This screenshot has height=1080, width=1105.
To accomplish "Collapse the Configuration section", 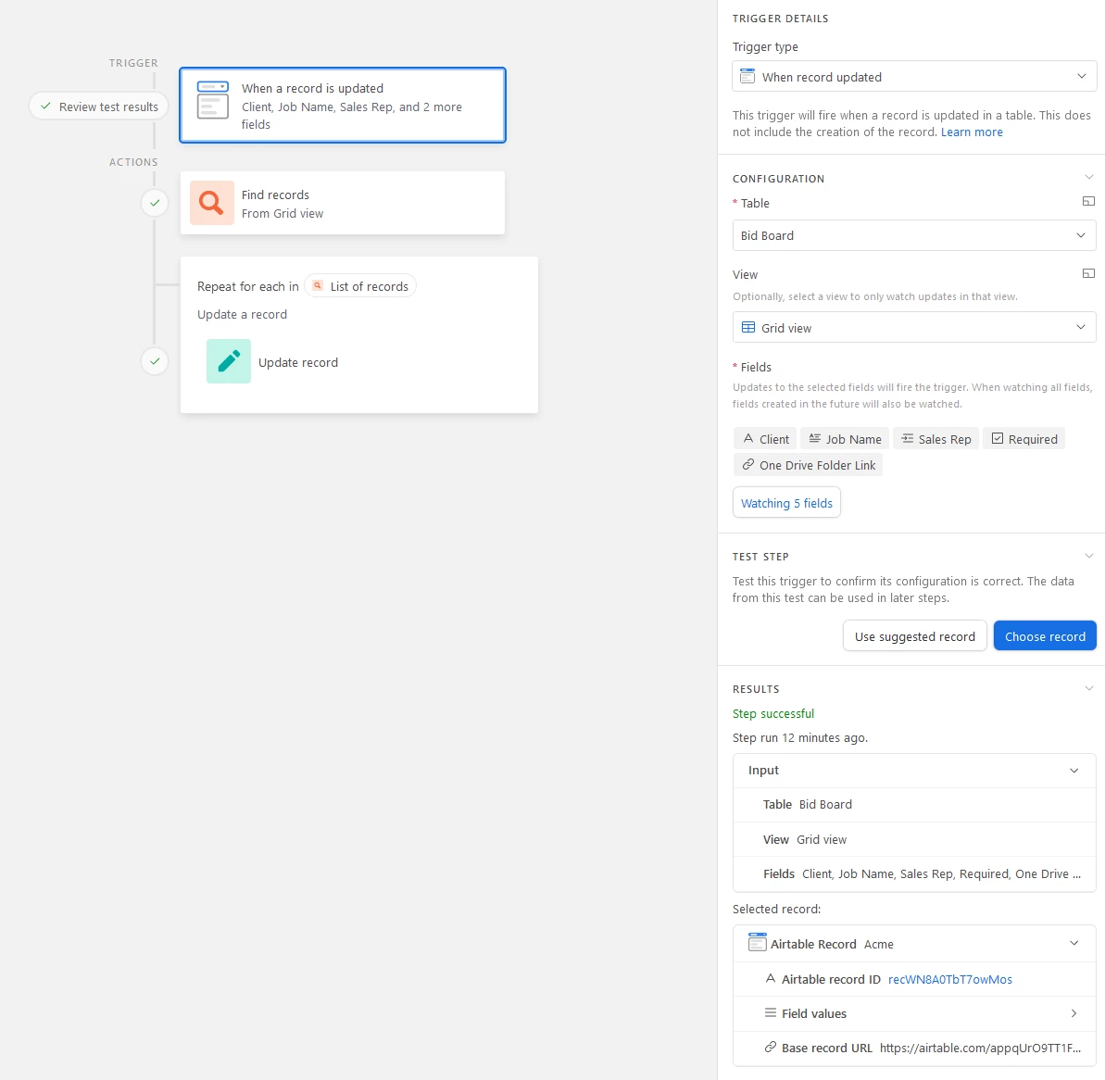I will click(x=1089, y=178).
